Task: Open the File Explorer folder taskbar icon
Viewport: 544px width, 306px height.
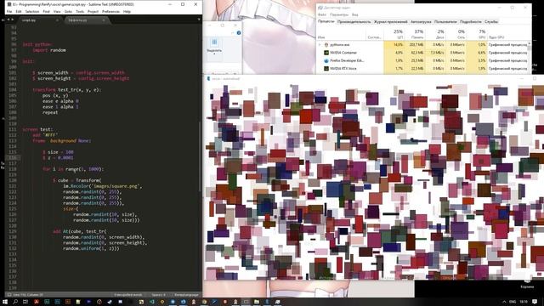Action: click(257, 302)
